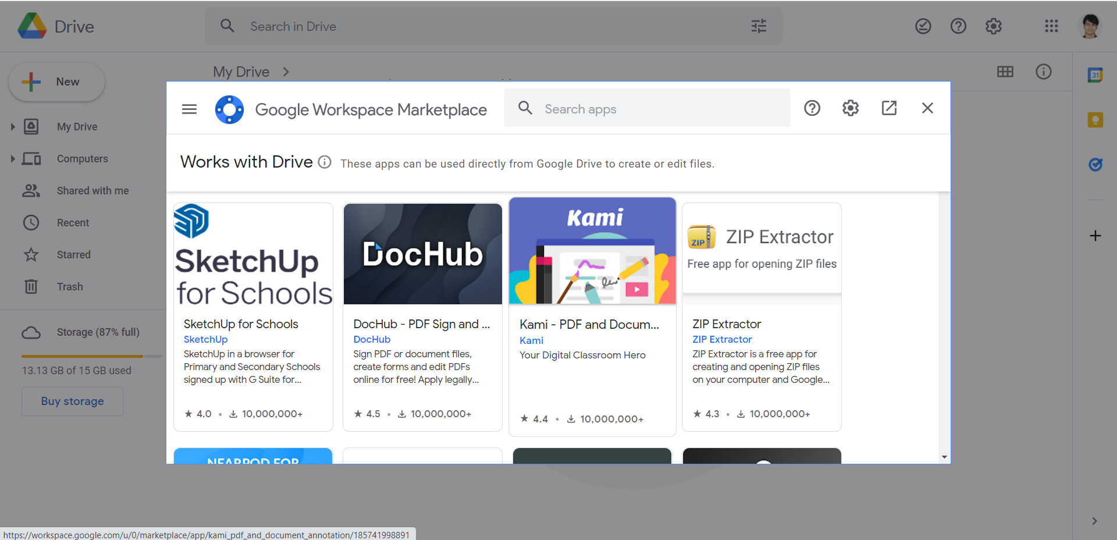Click the Marketplace help question mark icon
1117x540 pixels.
[812, 108]
